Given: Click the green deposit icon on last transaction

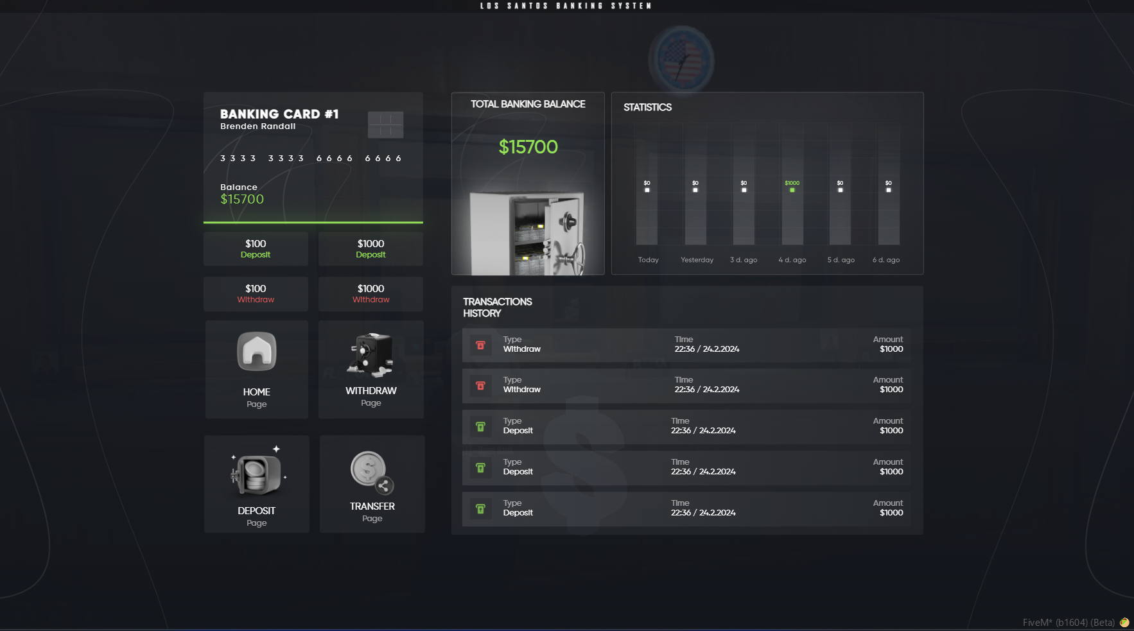Looking at the screenshot, I should [480, 508].
